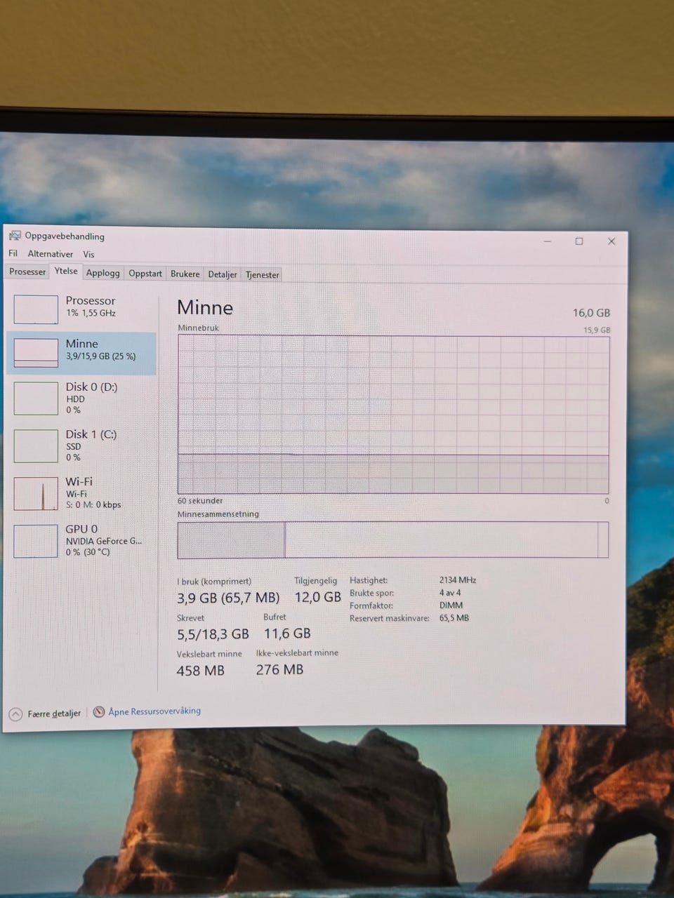Click the Brukte spor value '4 av 4'
The height and width of the screenshot is (898, 674).
450,593
